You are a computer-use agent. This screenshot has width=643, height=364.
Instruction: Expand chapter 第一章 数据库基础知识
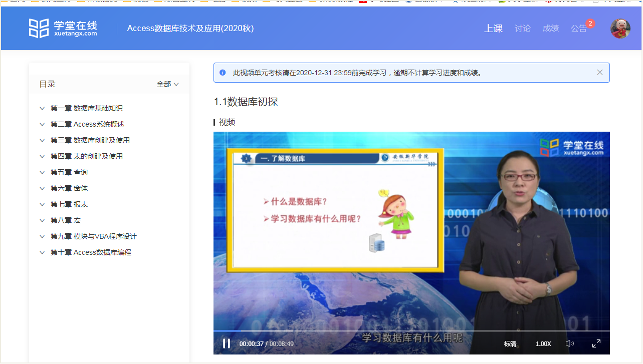[86, 108]
